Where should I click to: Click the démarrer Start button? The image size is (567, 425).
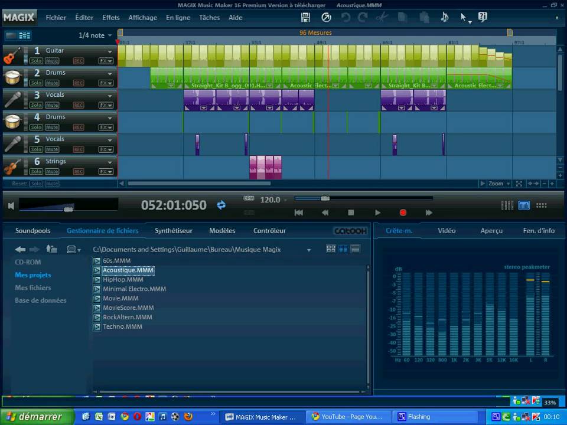click(x=37, y=417)
